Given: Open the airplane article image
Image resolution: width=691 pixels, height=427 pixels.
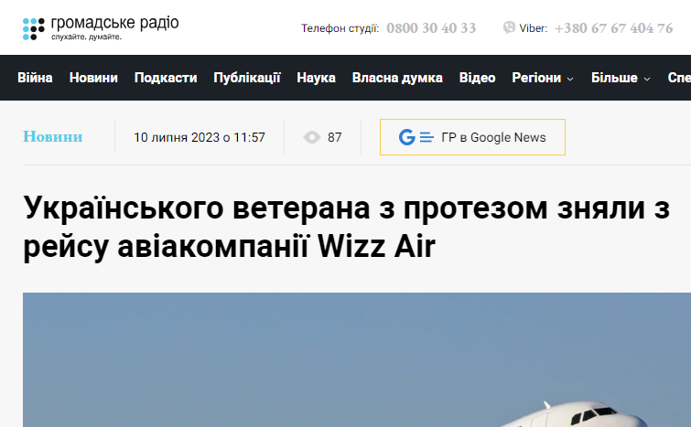Looking at the screenshot, I should [357, 359].
